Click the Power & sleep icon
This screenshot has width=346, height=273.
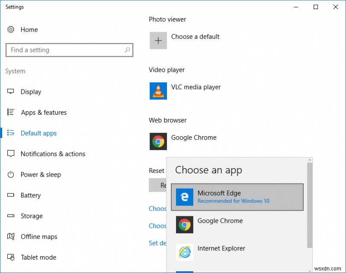pos(10,175)
